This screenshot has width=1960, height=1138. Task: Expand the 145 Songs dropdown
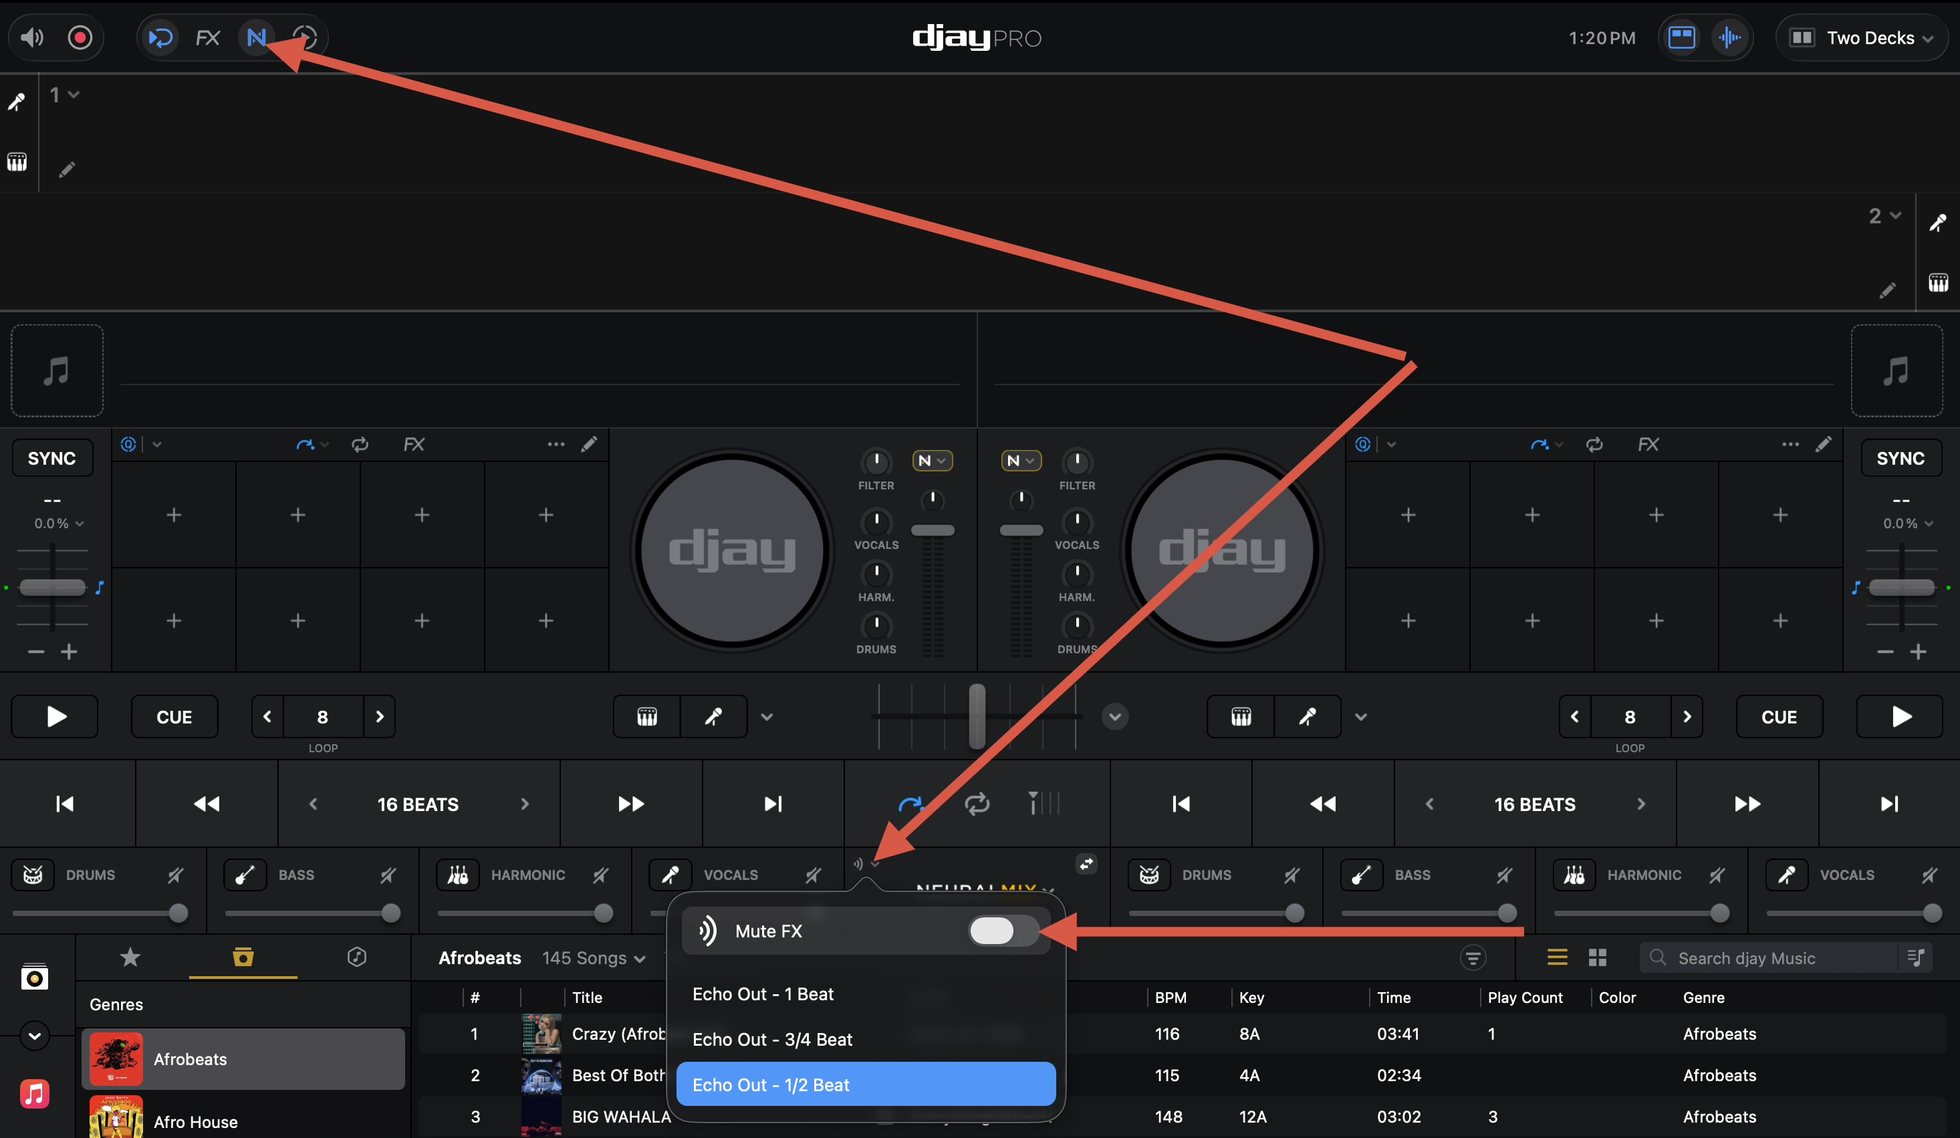tap(594, 957)
